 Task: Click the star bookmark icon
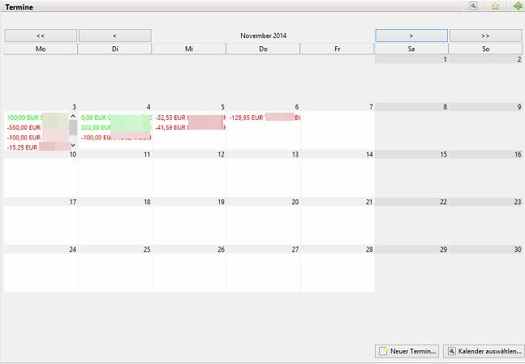(x=495, y=6)
